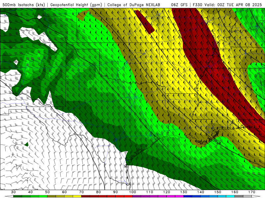This screenshot has width=265, height=198.
Task: Click the "Geopotential Height (gpm)" header text
Action: [x=76, y=5]
